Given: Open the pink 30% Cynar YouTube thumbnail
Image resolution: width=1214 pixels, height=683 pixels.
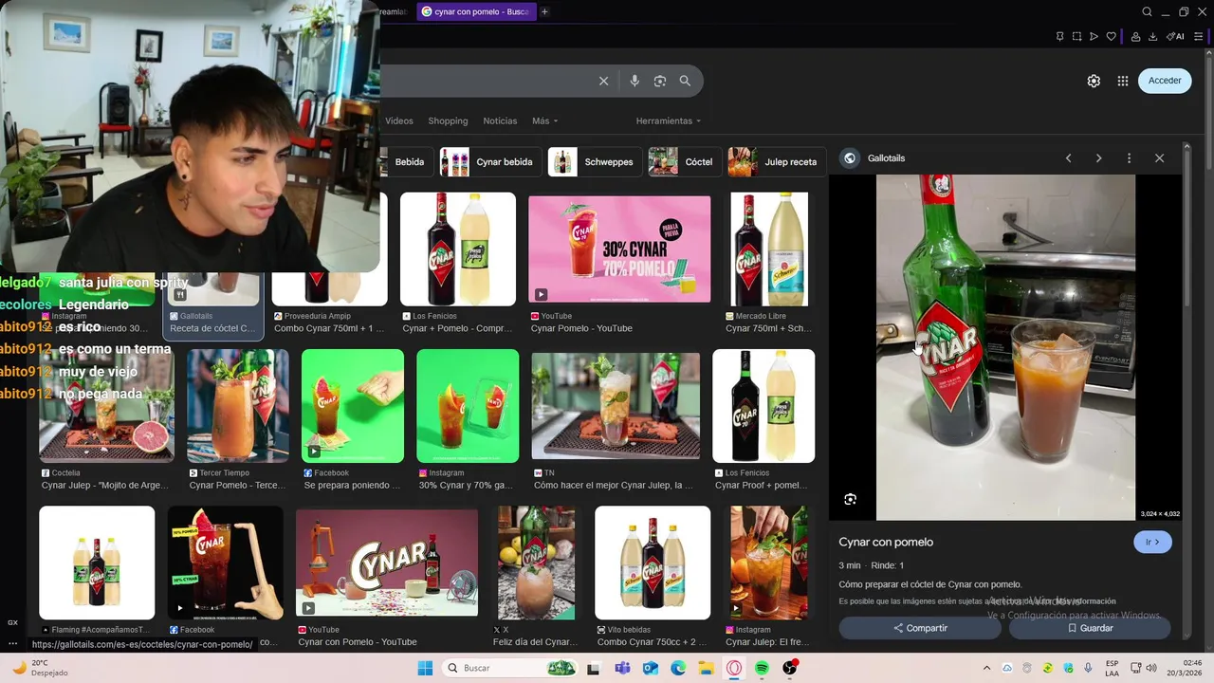Looking at the screenshot, I should [x=619, y=249].
